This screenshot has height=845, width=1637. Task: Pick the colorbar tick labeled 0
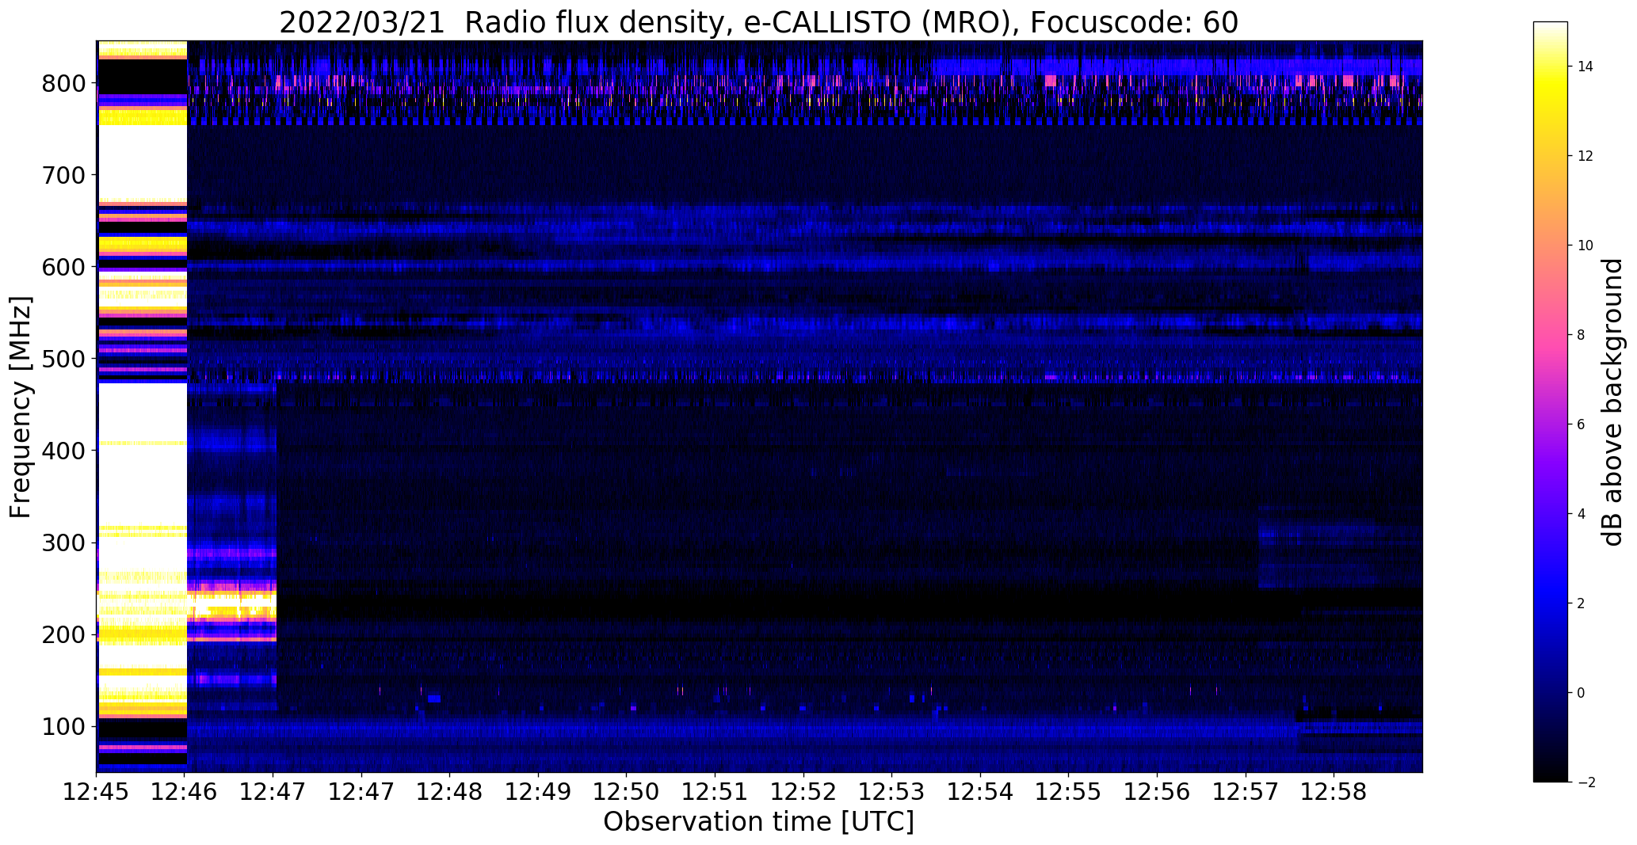[1581, 693]
